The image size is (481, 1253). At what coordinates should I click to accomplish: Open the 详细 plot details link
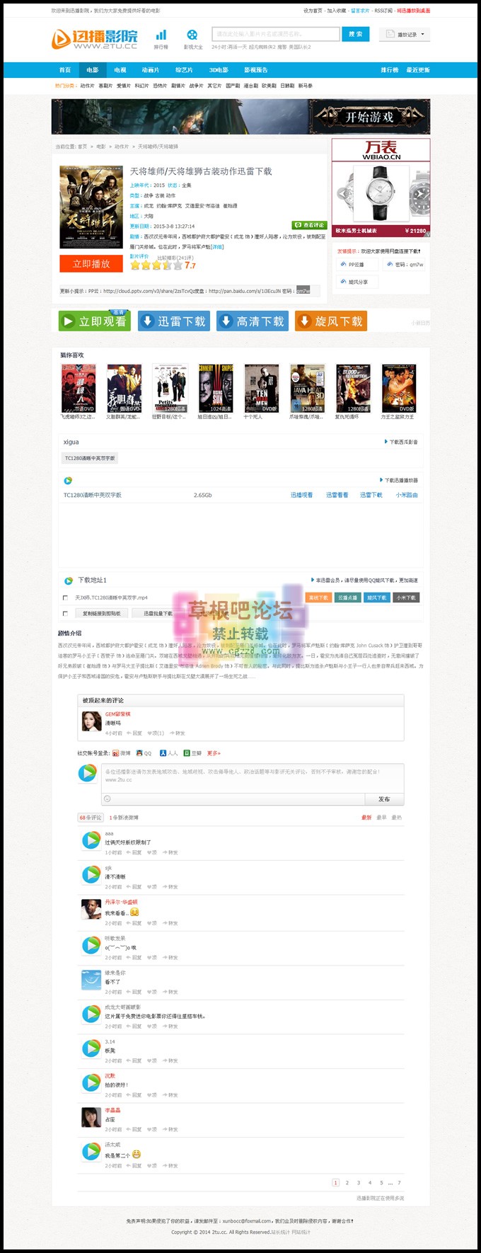217,247
